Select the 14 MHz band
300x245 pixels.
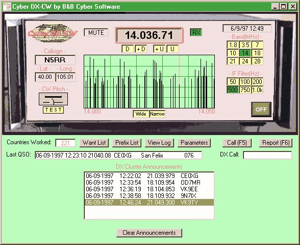tap(245, 53)
